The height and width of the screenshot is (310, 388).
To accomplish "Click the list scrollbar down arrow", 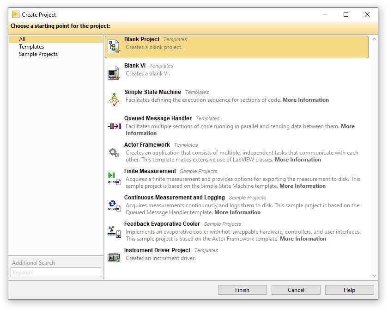I will (x=374, y=276).
